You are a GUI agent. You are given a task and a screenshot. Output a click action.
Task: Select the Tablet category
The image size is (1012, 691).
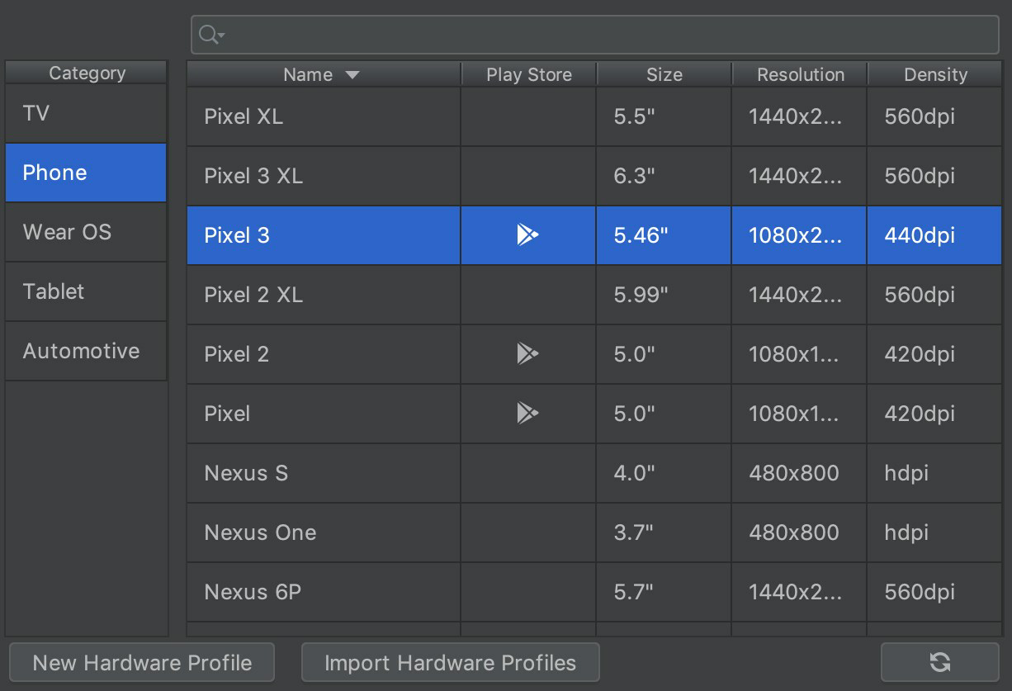86,291
